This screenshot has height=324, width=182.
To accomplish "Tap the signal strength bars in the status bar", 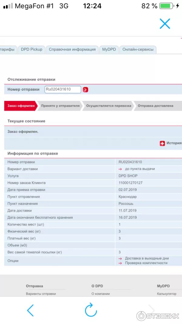I will [x=8, y=6].
